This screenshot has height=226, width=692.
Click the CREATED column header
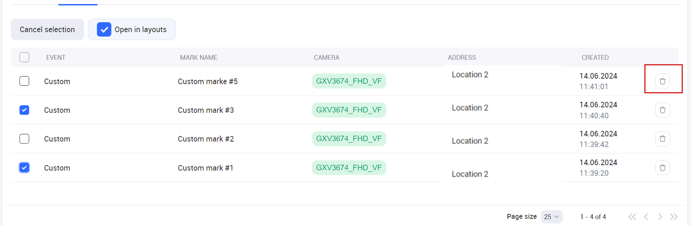(595, 58)
